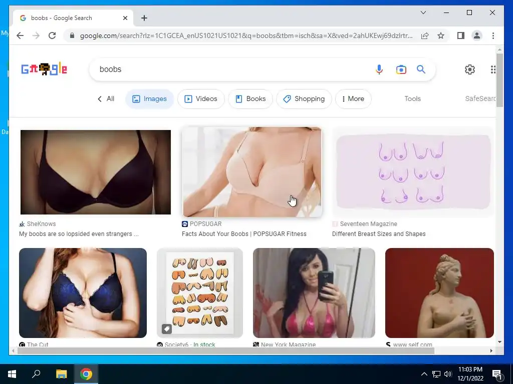Go forward in browser history

(x=36, y=35)
